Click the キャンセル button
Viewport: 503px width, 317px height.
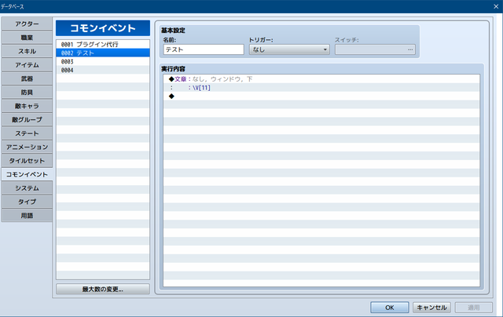(x=431, y=308)
